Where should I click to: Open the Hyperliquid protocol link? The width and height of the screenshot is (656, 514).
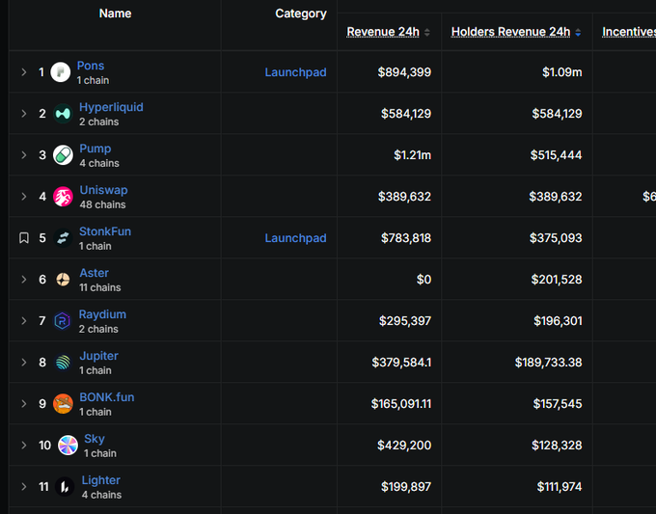[111, 107]
